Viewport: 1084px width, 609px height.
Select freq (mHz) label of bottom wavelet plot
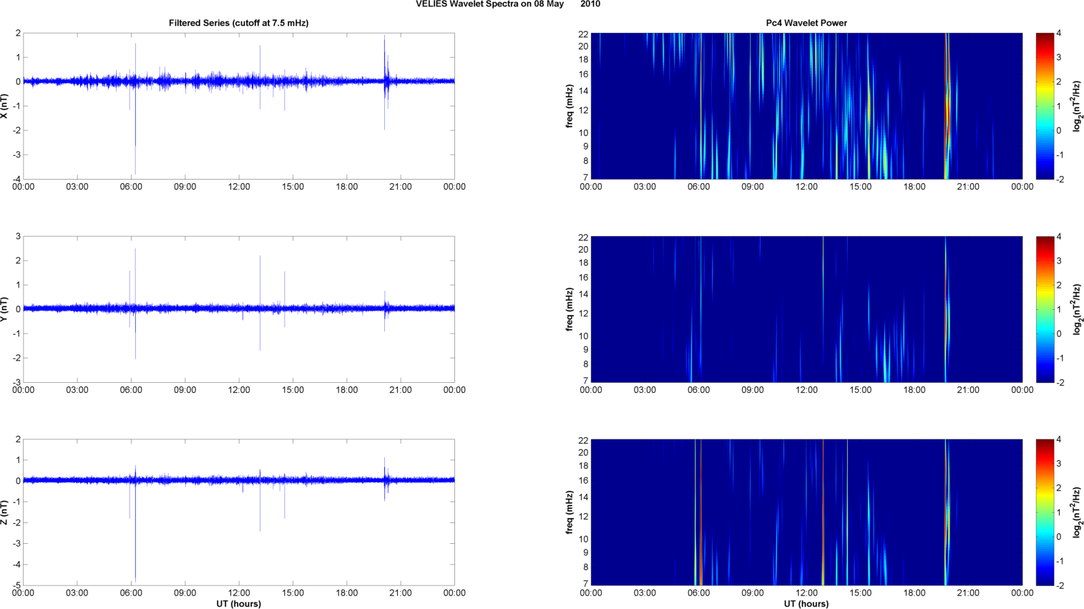pyautogui.click(x=570, y=512)
